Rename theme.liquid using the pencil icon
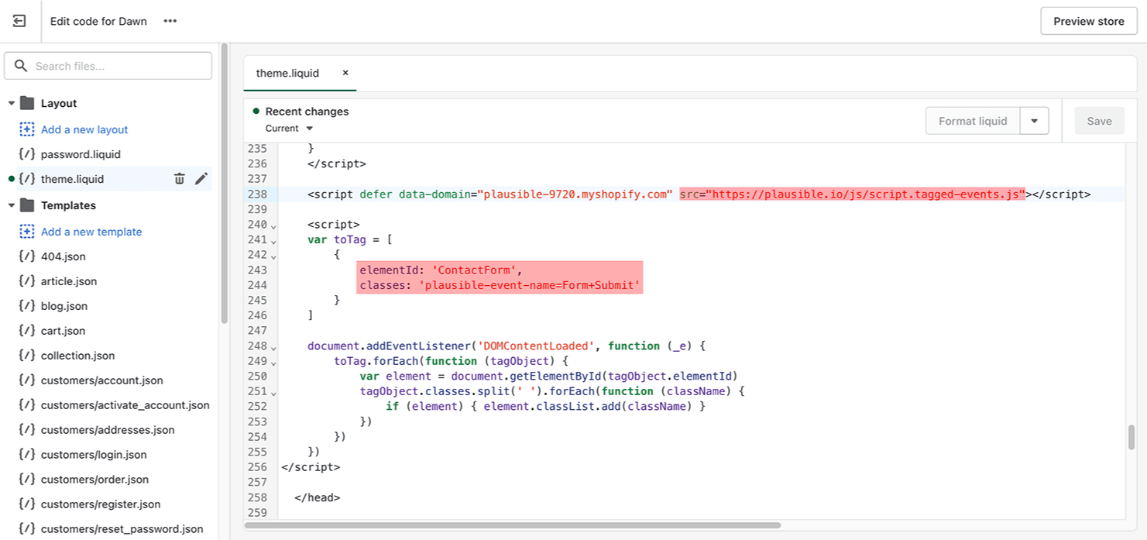 (x=201, y=179)
